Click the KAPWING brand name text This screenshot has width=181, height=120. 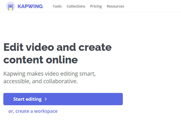pos(30,6)
